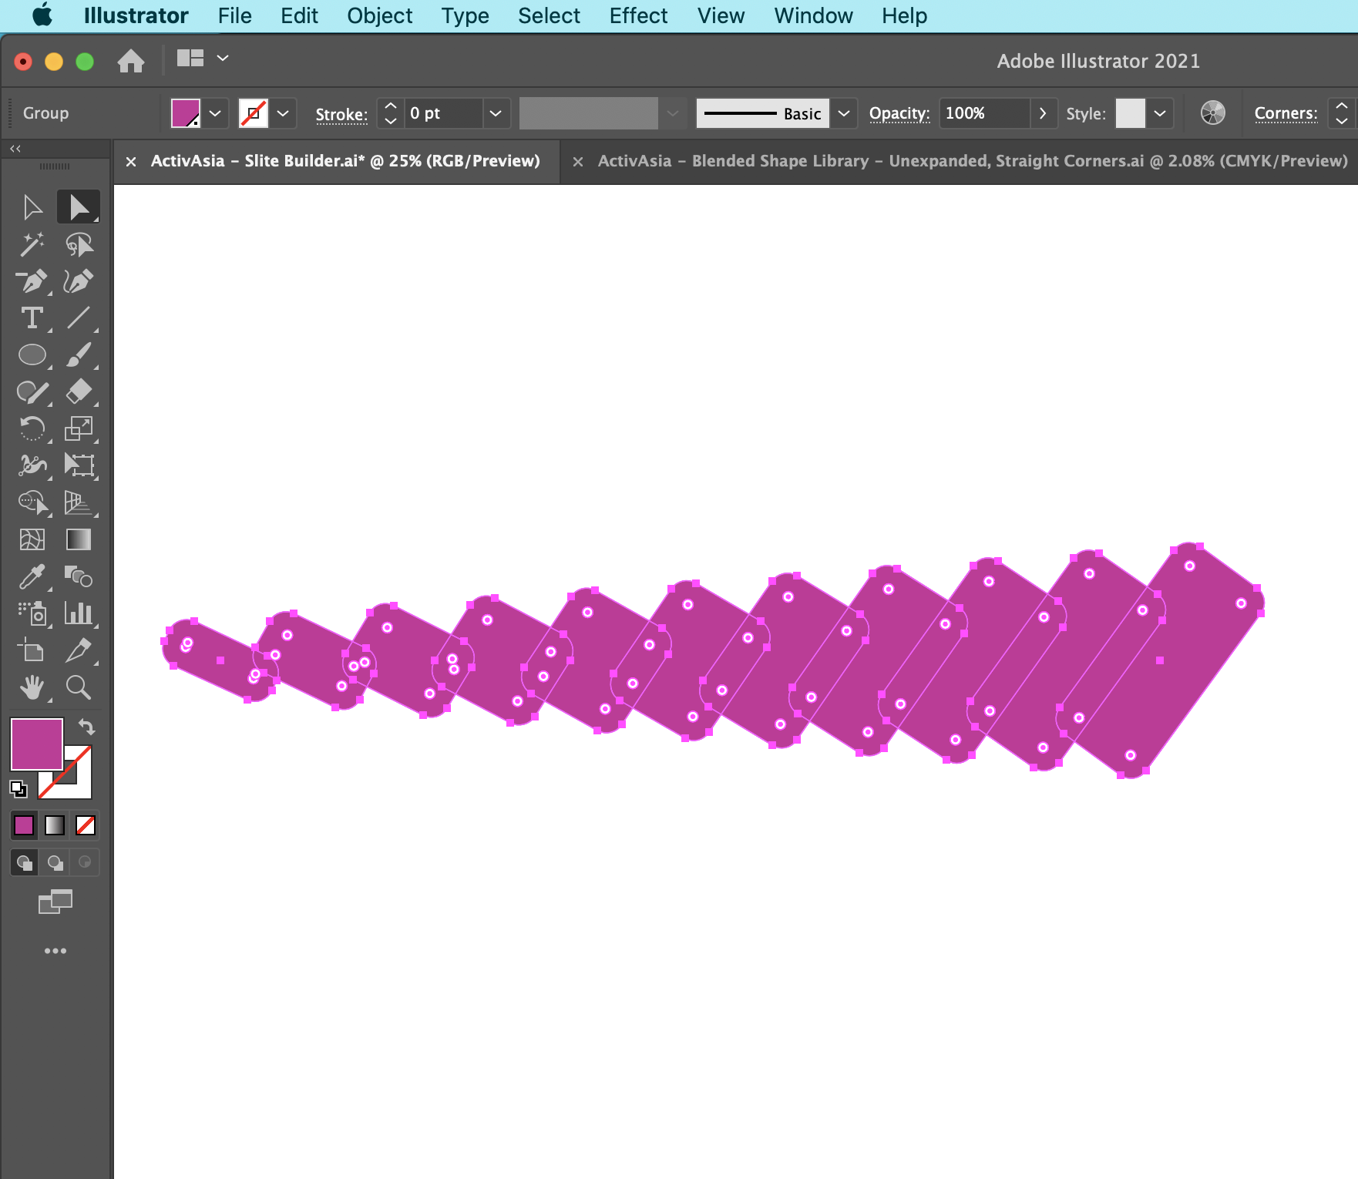
Task: Select the Paintbrush tool
Action: point(79,355)
